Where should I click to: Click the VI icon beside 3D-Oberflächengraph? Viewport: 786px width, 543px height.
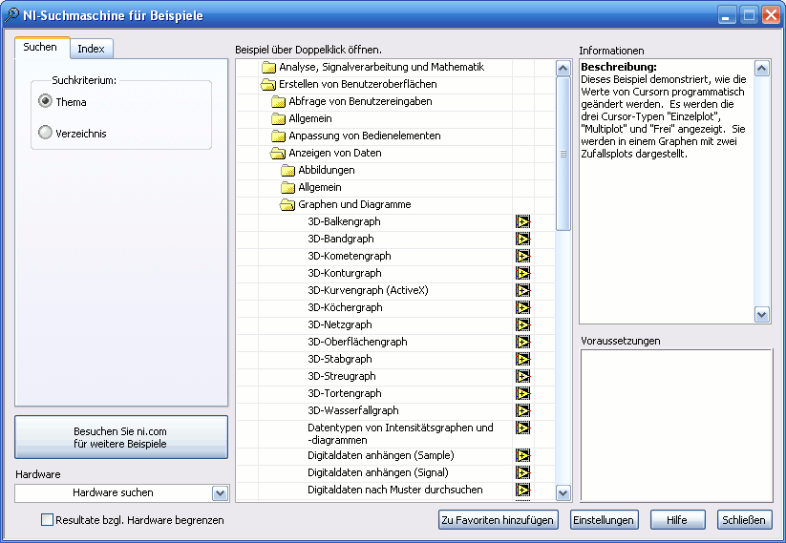point(522,342)
